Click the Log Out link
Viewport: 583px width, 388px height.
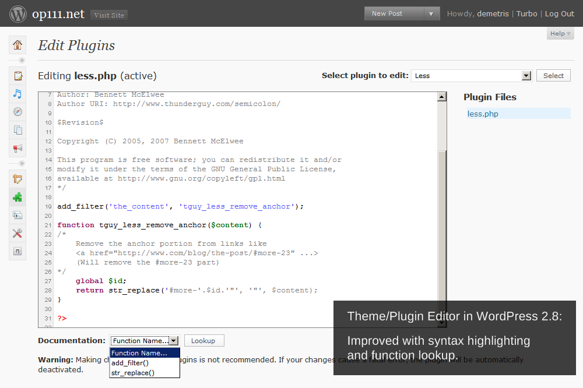(x=559, y=14)
